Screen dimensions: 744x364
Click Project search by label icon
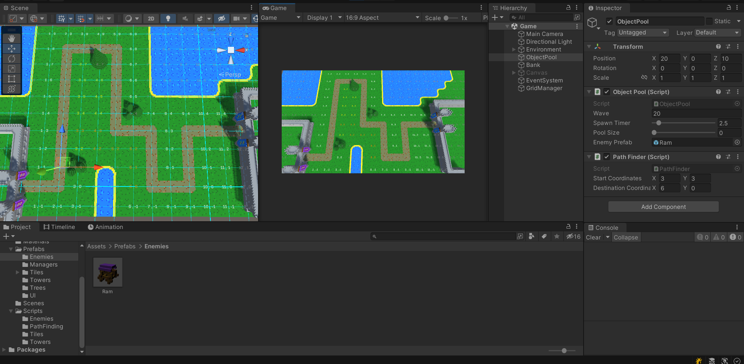544,236
